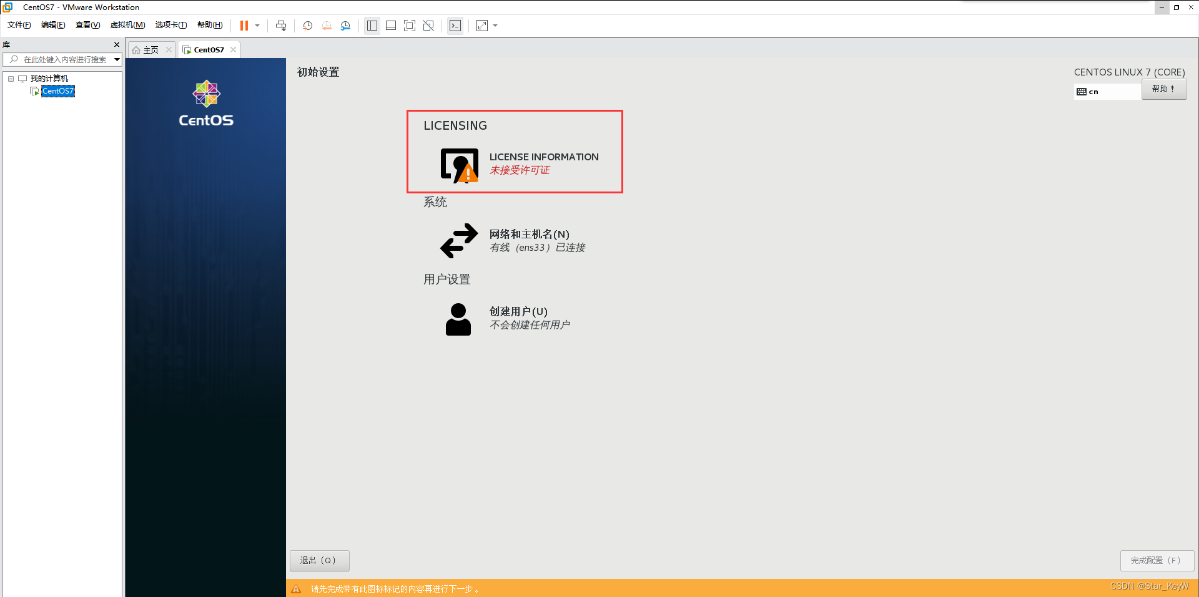Select the Send Ctrl+Alt+Del icon
Viewport: 1199px width, 597px height.
pos(281,26)
